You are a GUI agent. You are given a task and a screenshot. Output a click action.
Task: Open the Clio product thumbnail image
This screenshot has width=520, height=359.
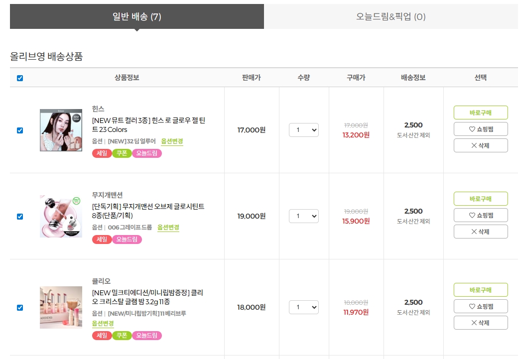pos(61,307)
